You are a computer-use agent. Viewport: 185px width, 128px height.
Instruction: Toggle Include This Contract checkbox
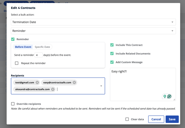pos(112,45)
